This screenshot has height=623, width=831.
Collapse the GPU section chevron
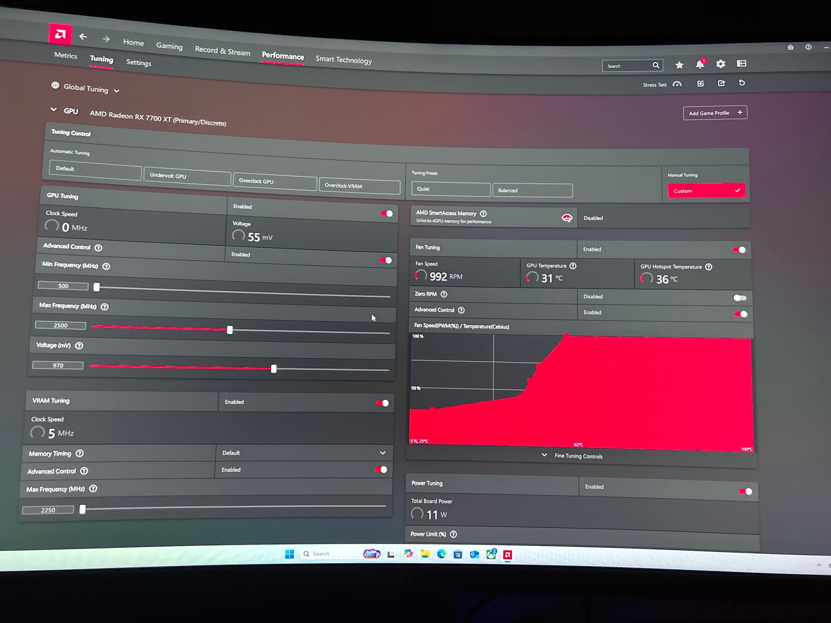54,110
